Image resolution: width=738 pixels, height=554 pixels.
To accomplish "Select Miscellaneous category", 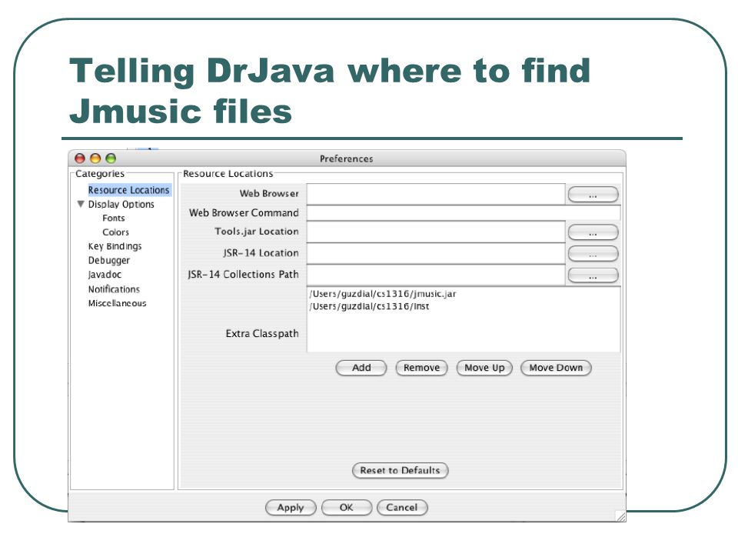I will [x=117, y=303].
